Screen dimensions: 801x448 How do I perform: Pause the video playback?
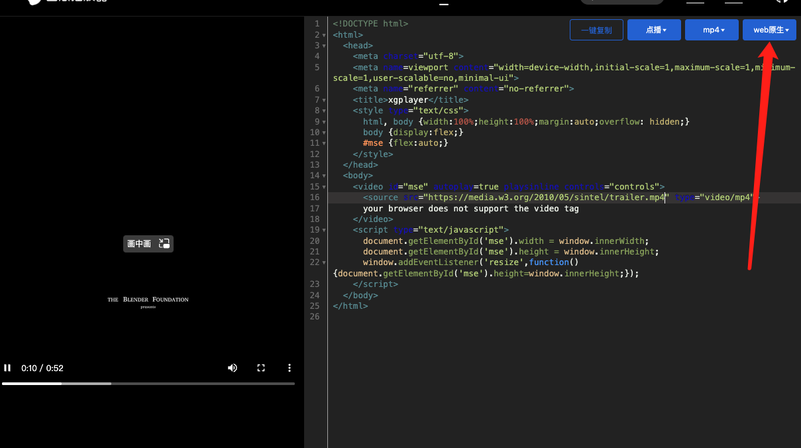coord(7,368)
